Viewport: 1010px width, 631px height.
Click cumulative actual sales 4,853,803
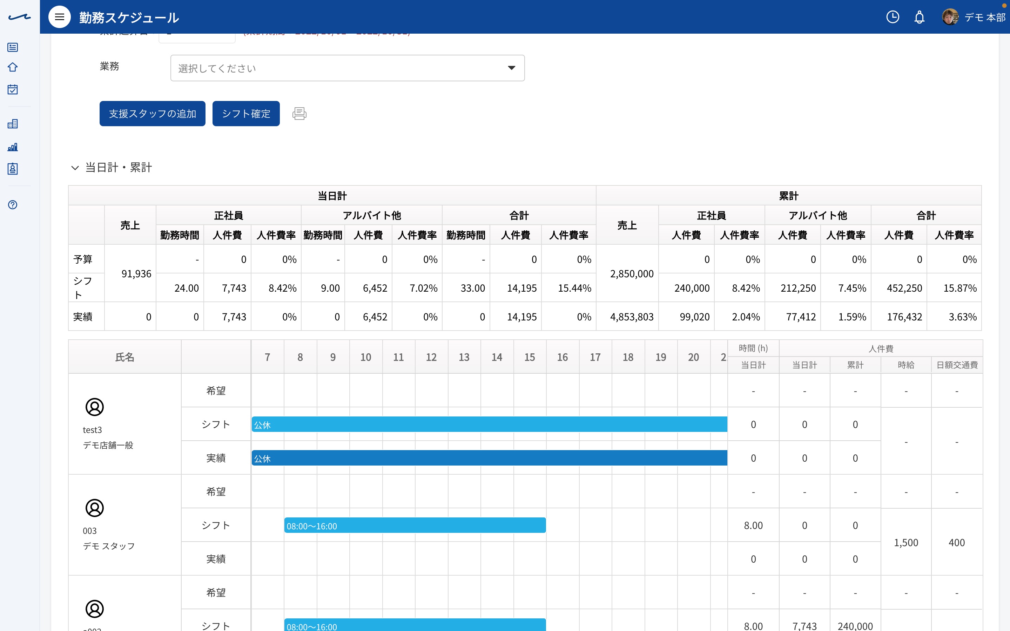point(632,317)
